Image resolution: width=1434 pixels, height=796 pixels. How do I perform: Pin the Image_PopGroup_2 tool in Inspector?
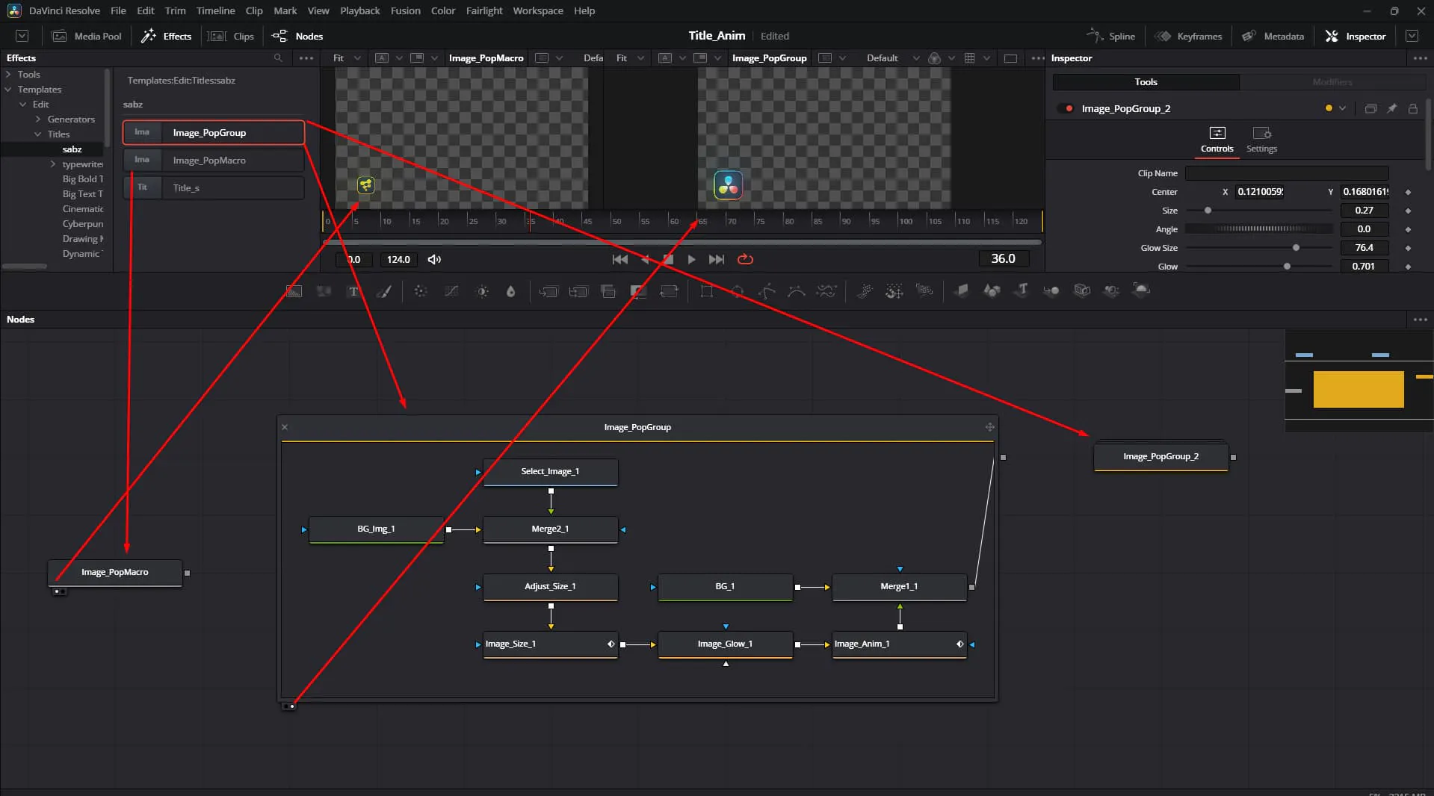pyautogui.click(x=1391, y=108)
